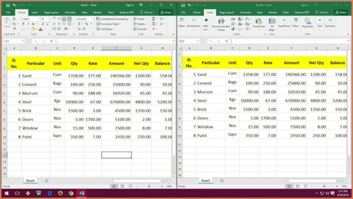
Task: Open the Page Layout tab in Book1
Action: pyautogui.click(x=51, y=13)
